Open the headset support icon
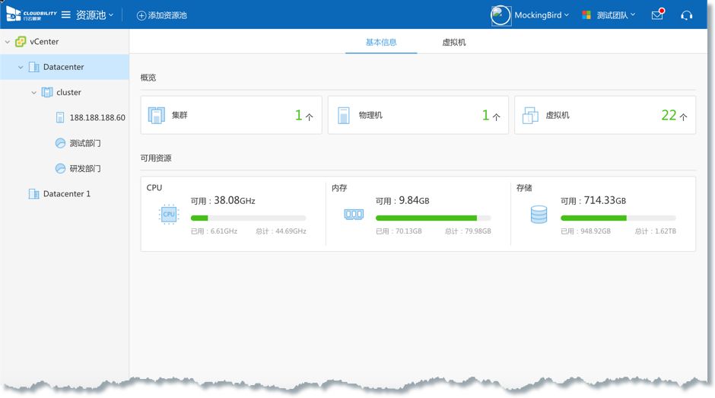 [687, 15]
